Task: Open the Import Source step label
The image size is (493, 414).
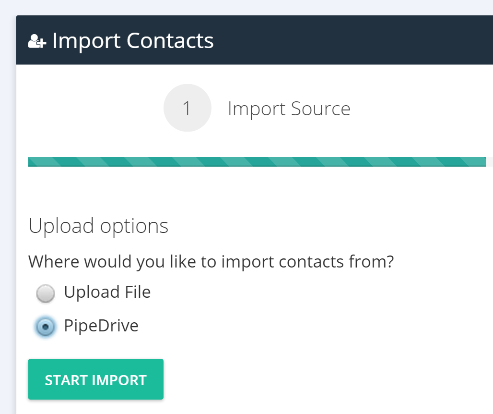Action: 289,109
